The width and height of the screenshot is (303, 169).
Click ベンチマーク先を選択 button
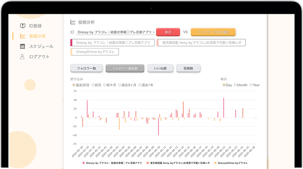pyautogui.click(x=213, y=32)
